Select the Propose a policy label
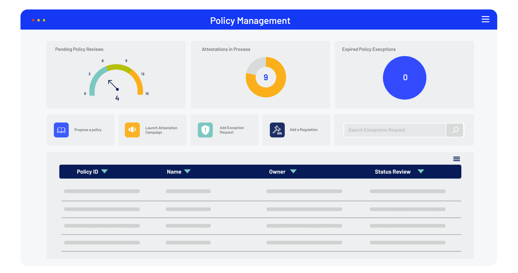This screenshot has width=518, height=273. 88,130
